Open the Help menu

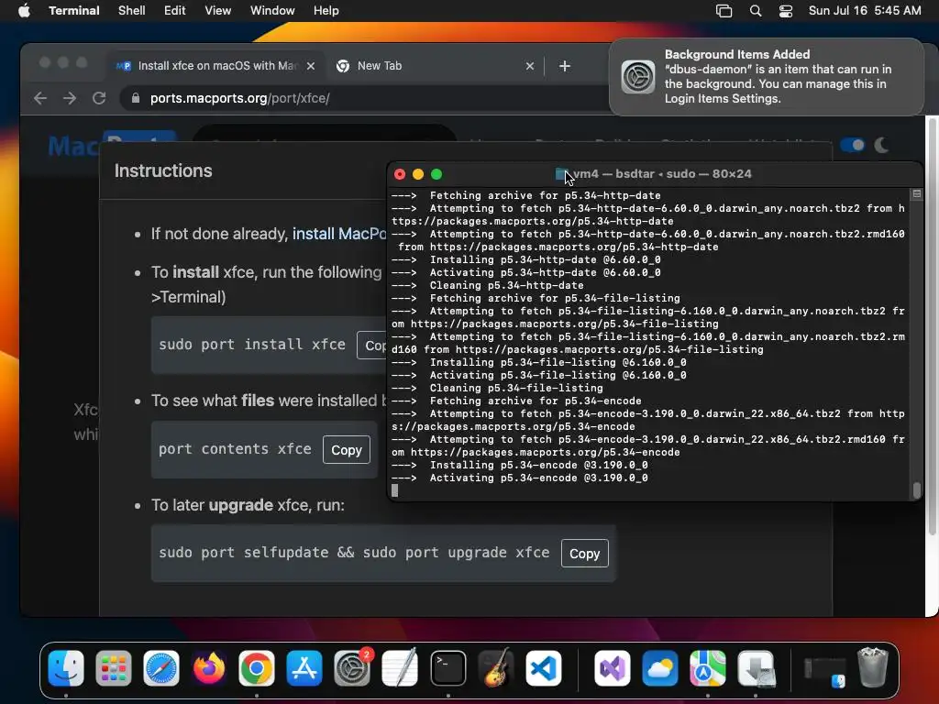coord(326,11)
